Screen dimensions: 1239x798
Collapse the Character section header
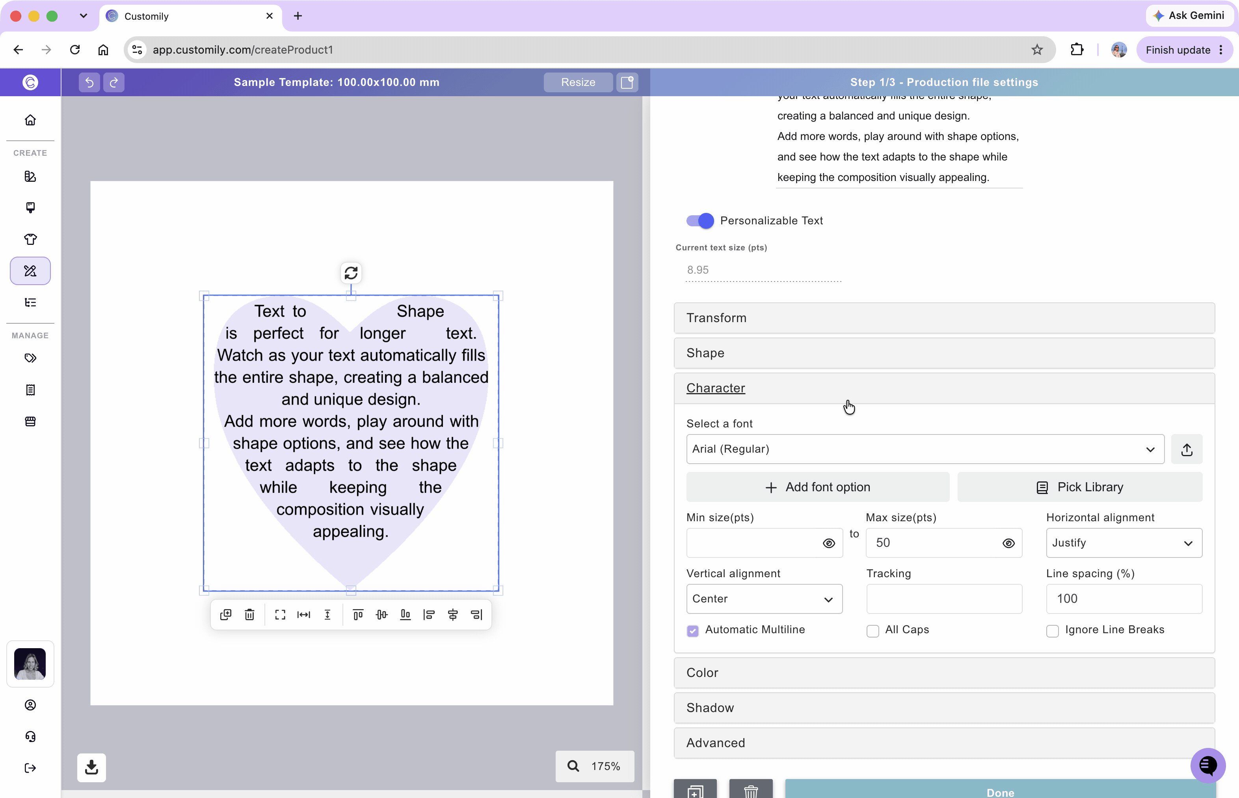click(x=944, y=389)
